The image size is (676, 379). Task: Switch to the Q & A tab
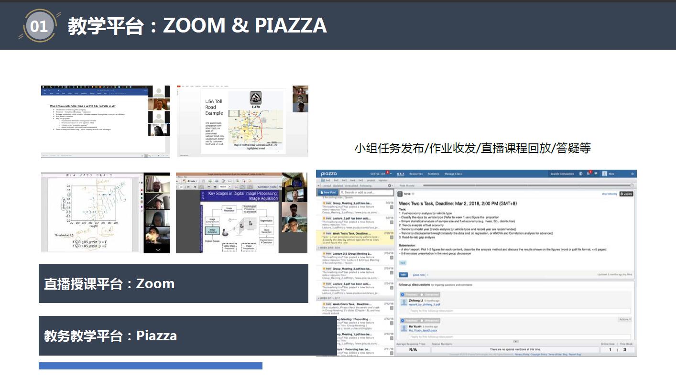[400, 174]
